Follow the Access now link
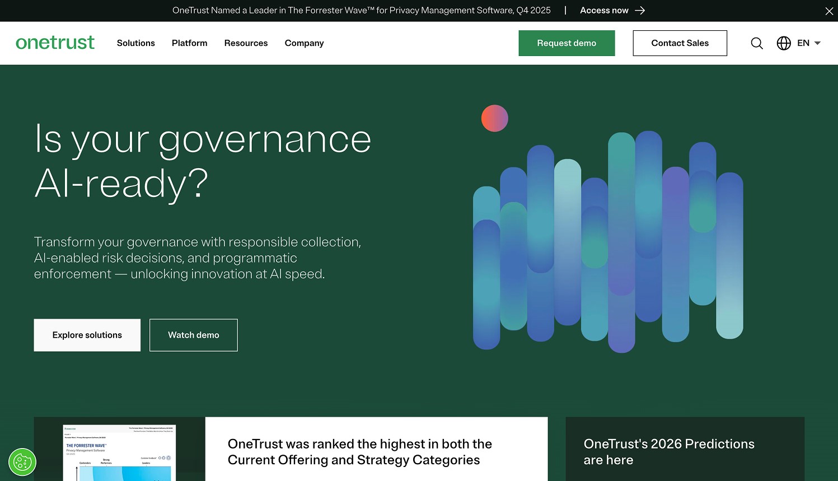 (605, 10)
